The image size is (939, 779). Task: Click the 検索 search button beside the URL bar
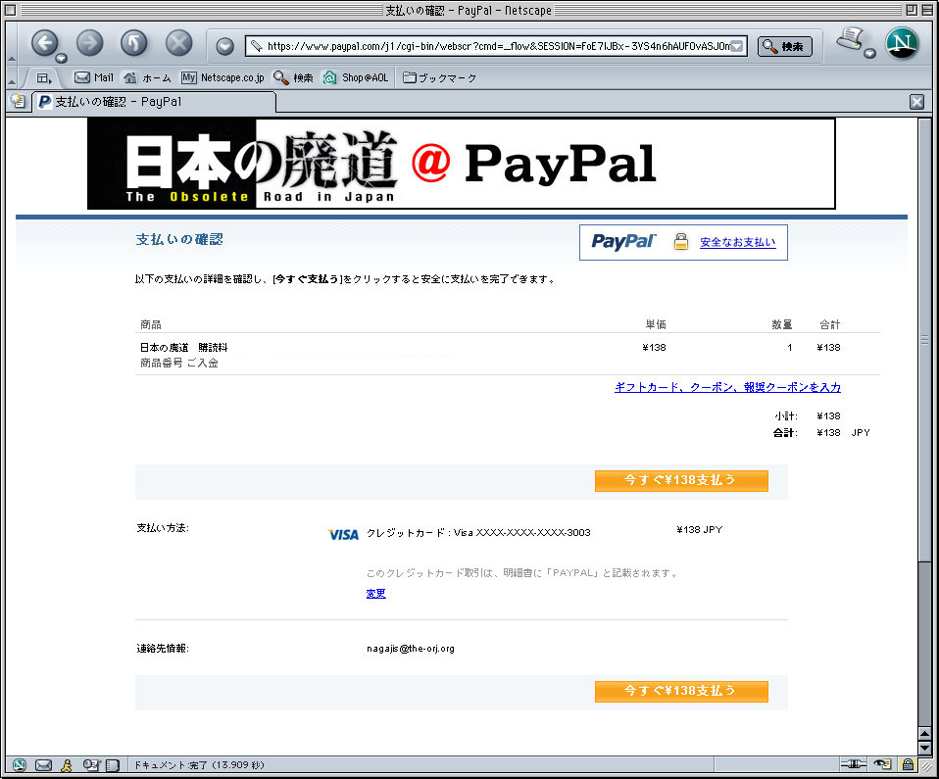tap(784, 46)
